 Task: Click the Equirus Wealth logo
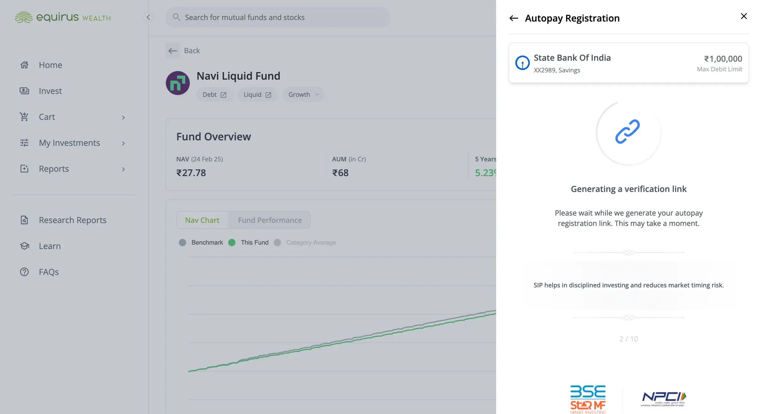point(63,17)
